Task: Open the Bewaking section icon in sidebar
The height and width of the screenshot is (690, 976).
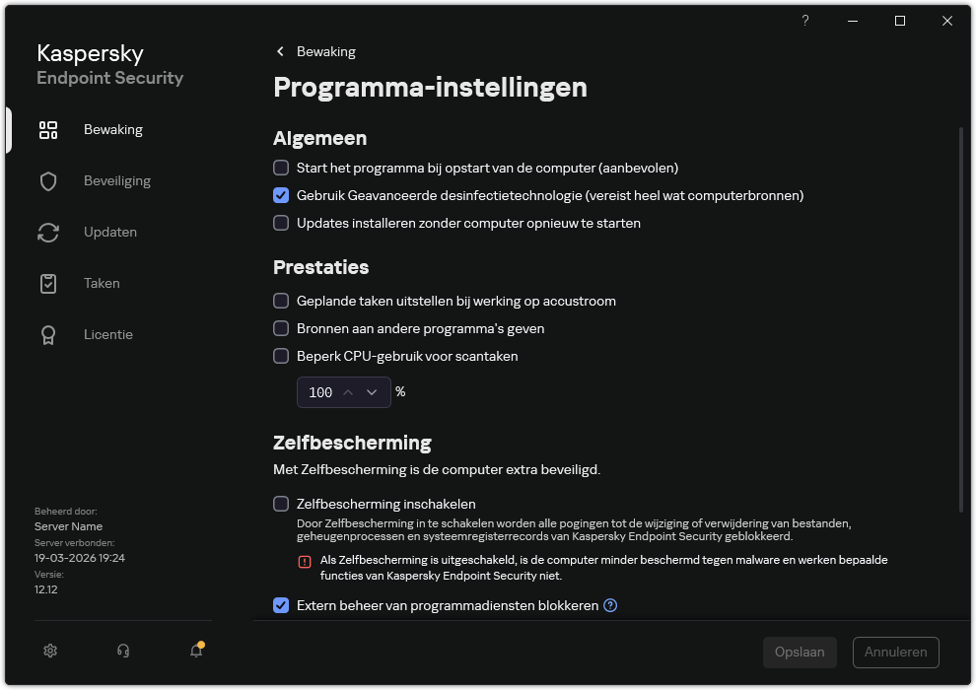Action: pyautogui.click(x=47, y=129)
